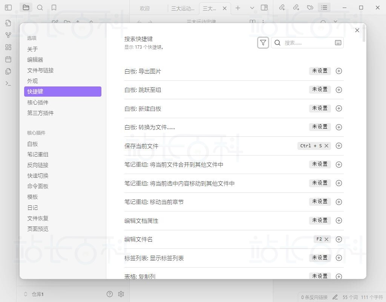The width and height of the screenshot is (386, 302).
Task: Open the search icon in top toolbar
Action: [x=40, y=8]
